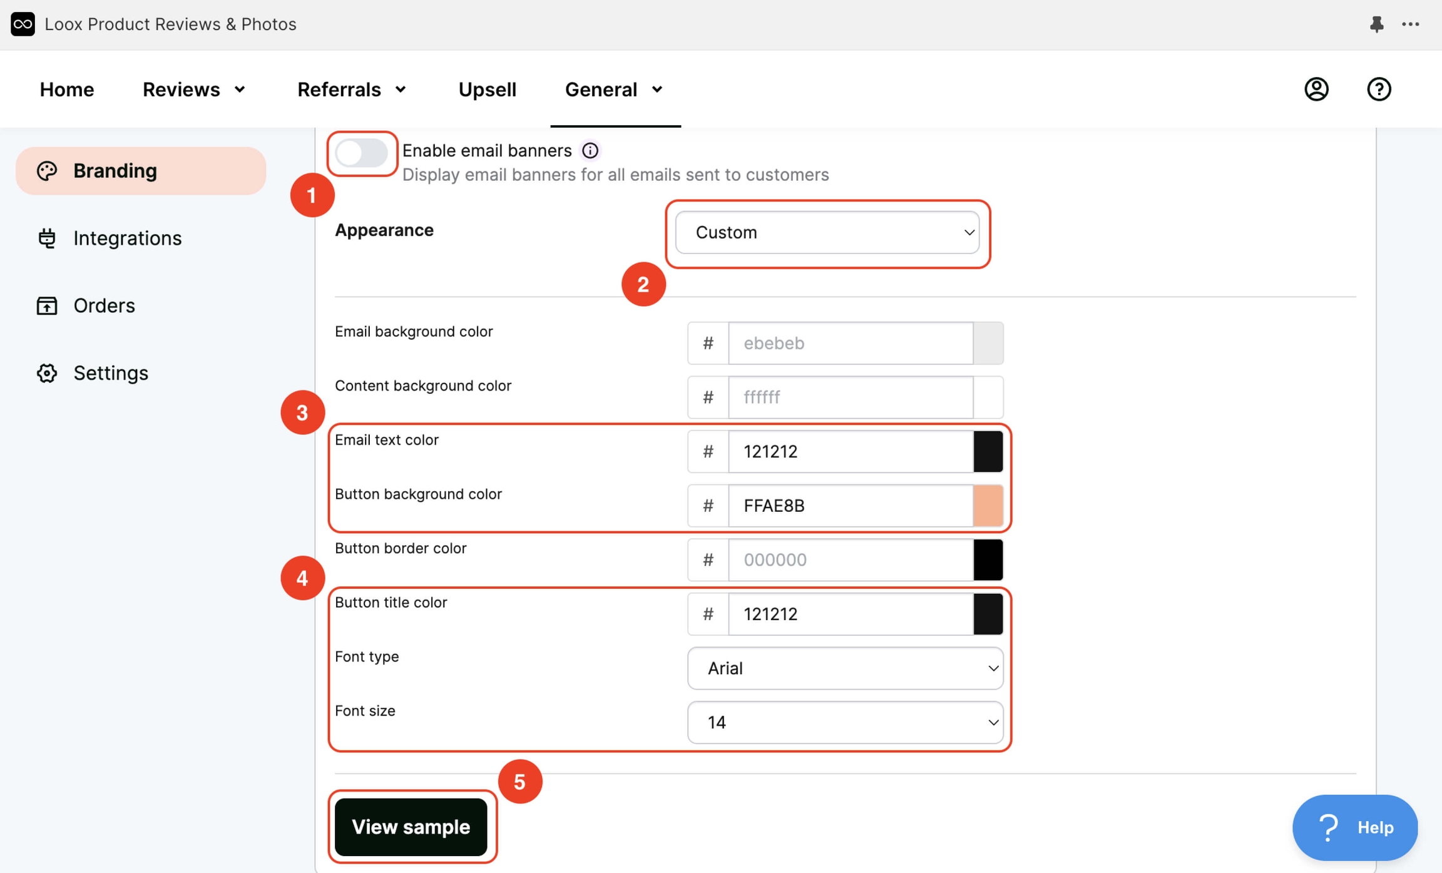
Task: Open the floating Help button
Action: [x=1355, y=827]
